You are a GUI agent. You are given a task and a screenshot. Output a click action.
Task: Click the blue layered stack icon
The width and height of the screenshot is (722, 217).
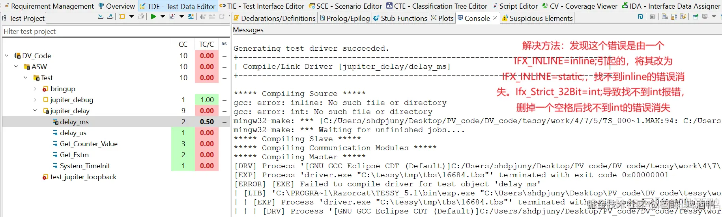coord(191,17)
